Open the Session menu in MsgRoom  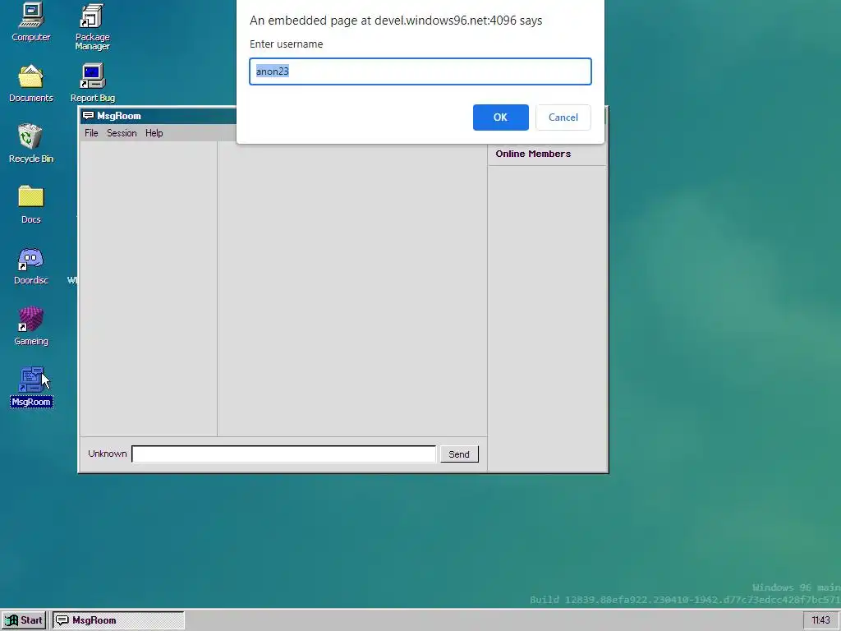coord(122,133)
